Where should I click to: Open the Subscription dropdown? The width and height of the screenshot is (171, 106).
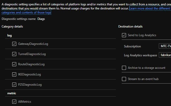coord(164,46)
